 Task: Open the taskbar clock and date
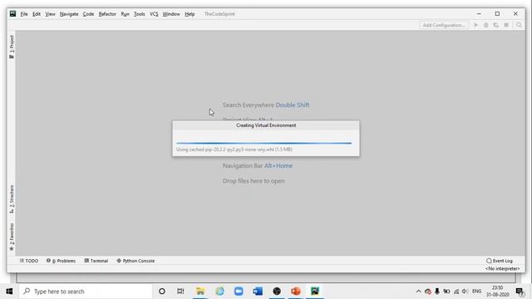coord(497,292)
